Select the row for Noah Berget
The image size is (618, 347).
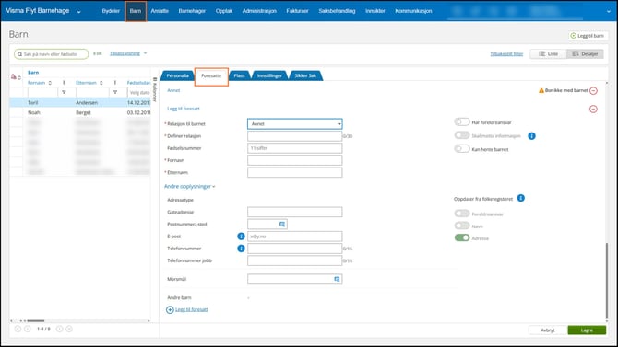click(x=80, y=112)
